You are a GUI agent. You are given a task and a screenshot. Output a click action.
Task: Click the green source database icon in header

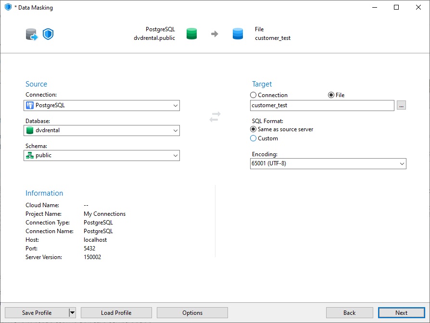pos(191,34)
